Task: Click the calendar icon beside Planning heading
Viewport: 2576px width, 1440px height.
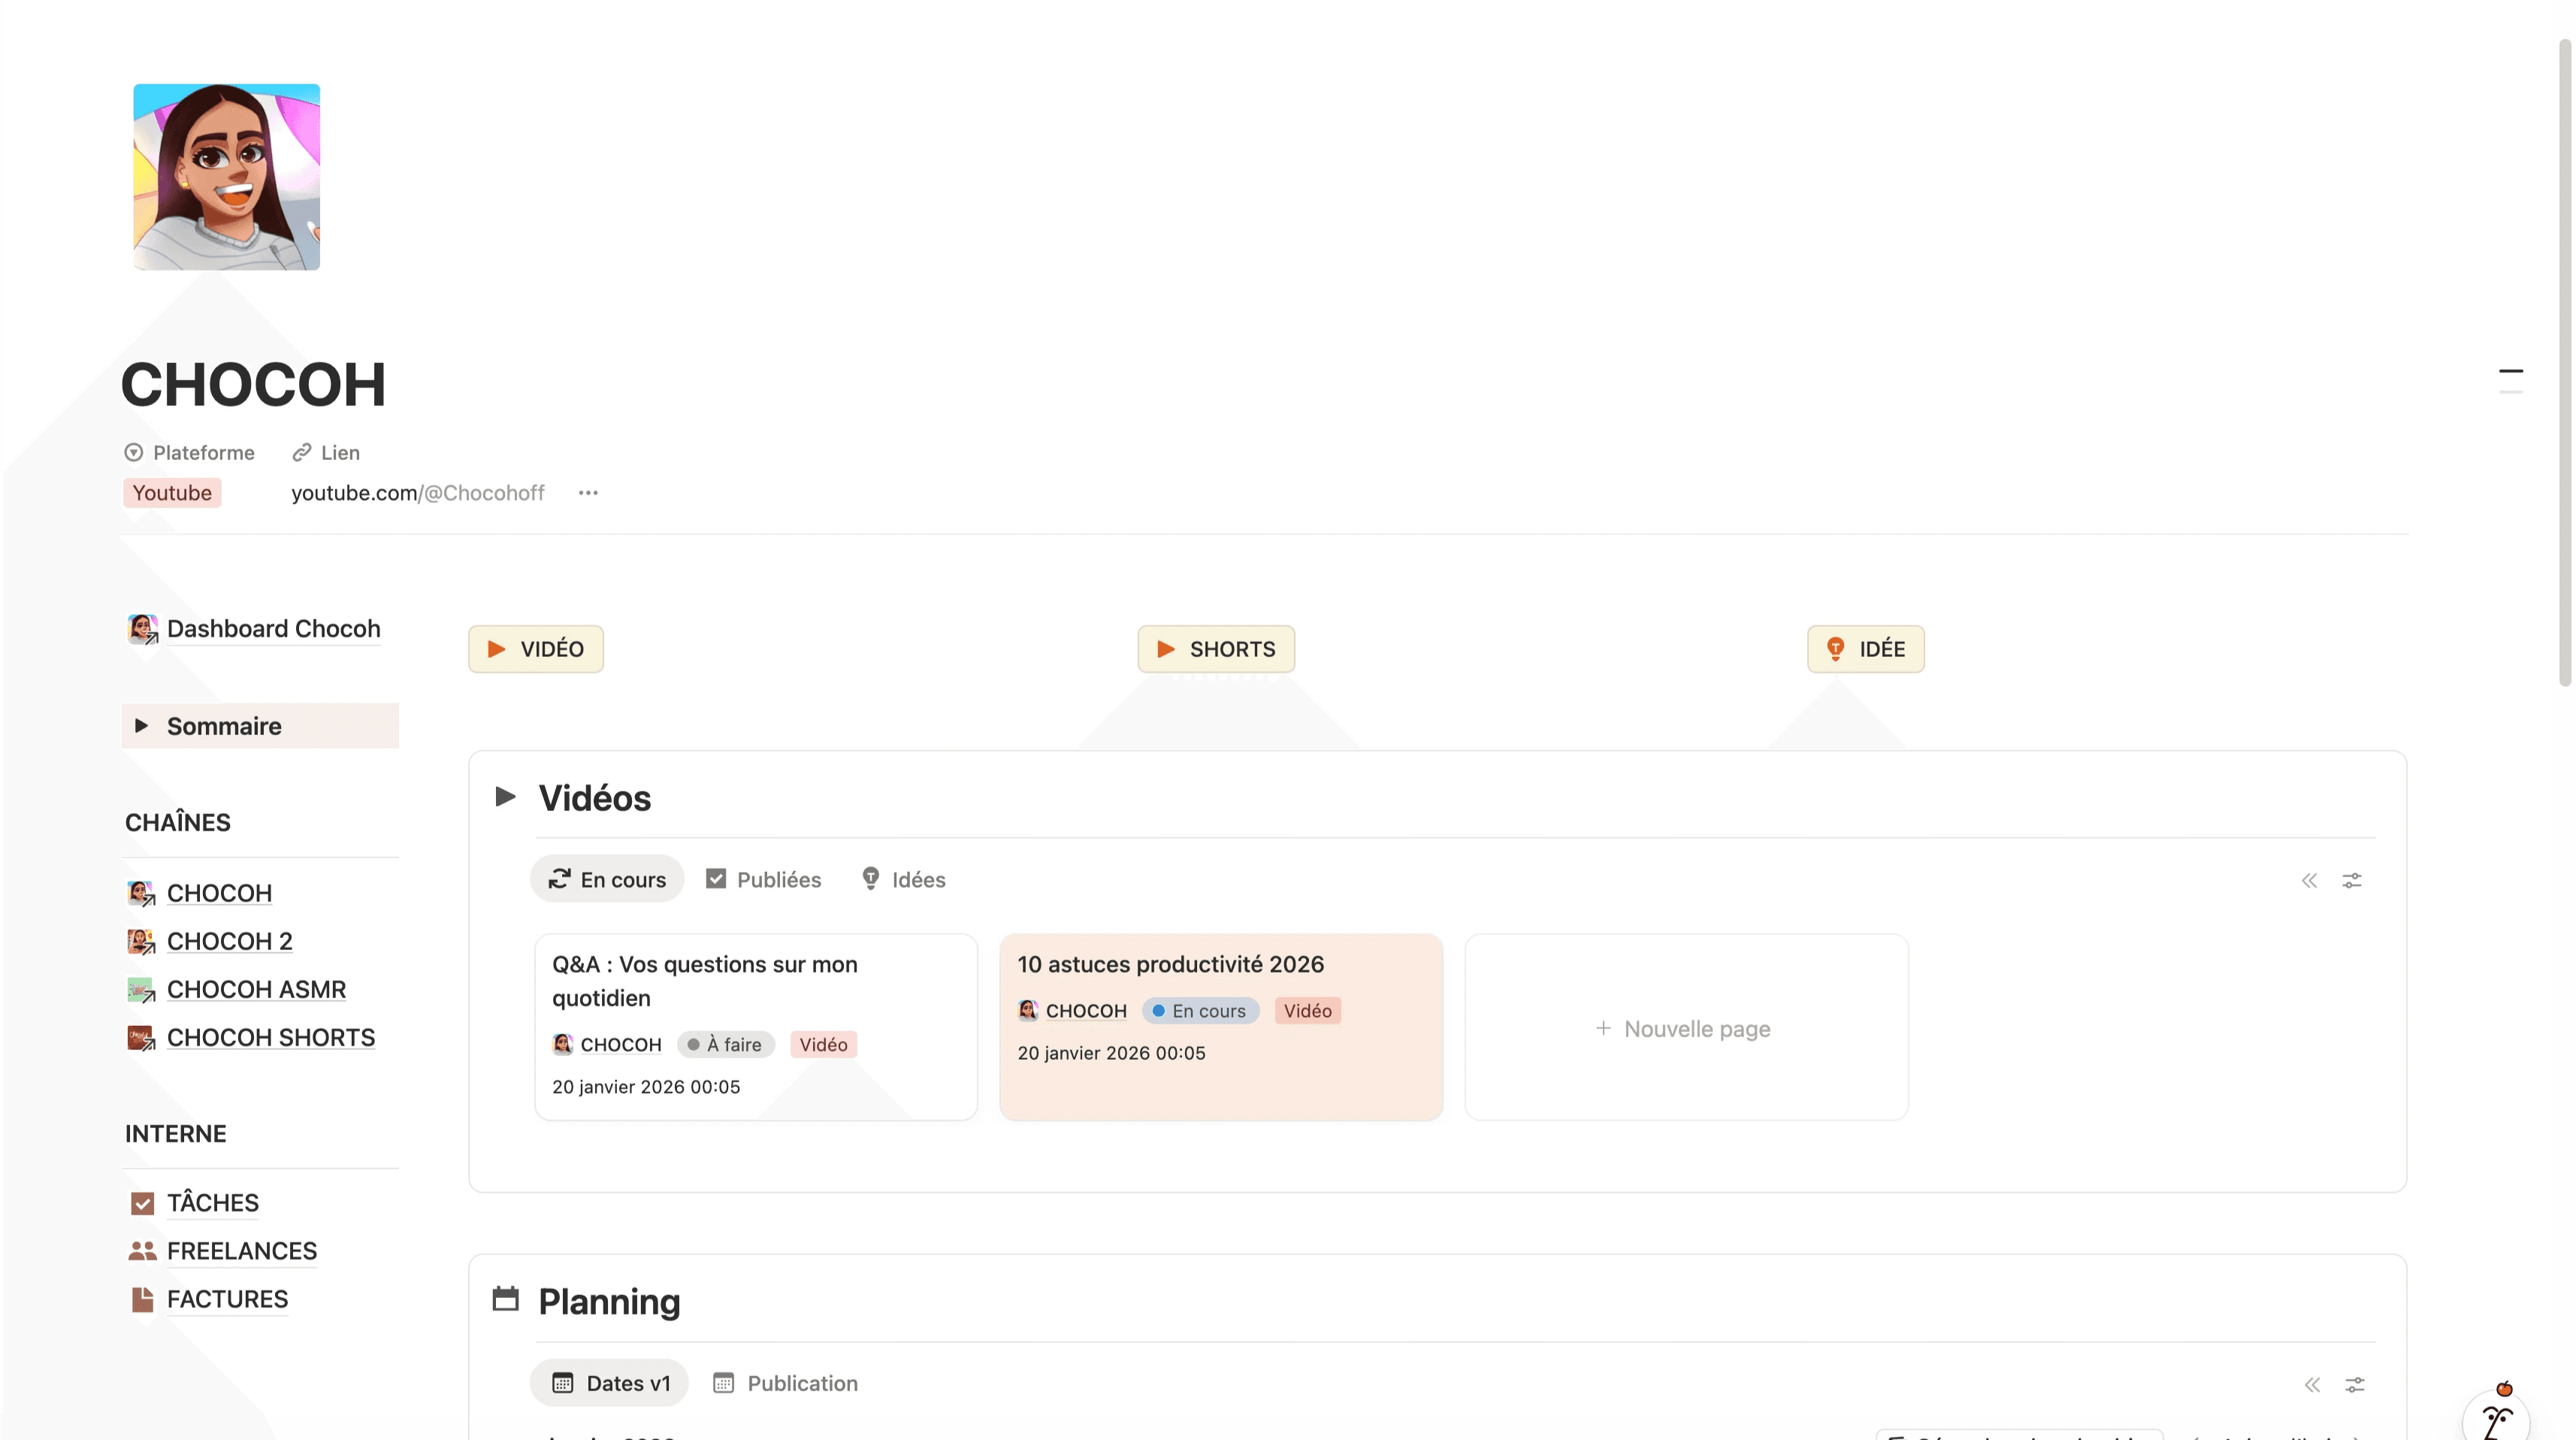Action: (x=506, y=1299)
